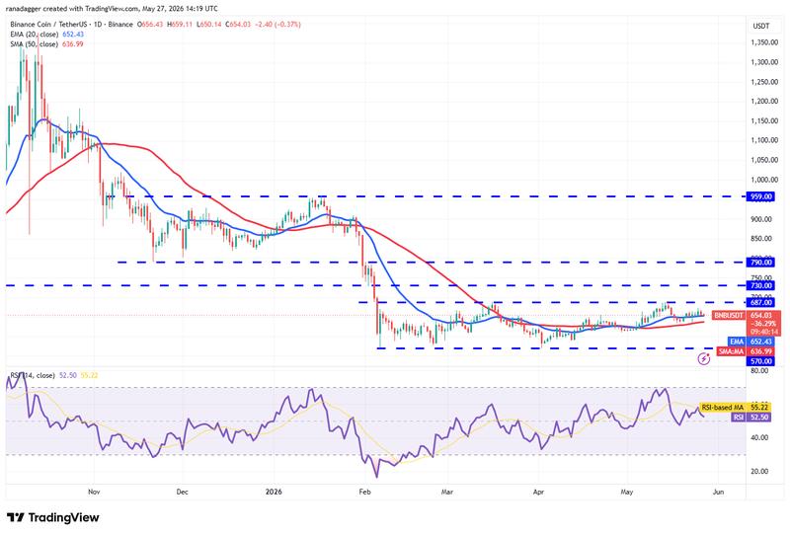This screenshot has height=535, width=790.
Task: Click the red SMA:MA tag on price axis
Action: tap(732, 351)
